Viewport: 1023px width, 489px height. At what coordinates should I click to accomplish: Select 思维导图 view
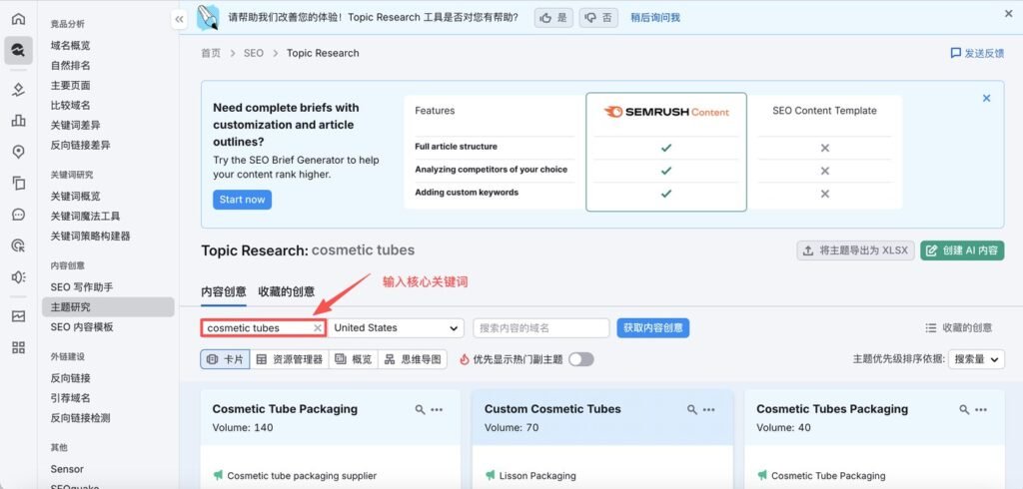(x=413, y=359)
